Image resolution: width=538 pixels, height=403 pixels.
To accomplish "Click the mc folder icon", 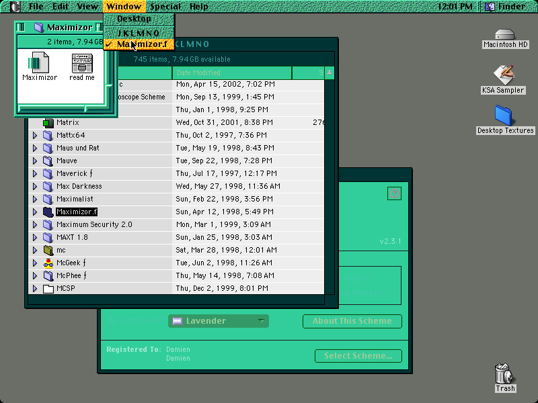I will (x=48, y=250).
